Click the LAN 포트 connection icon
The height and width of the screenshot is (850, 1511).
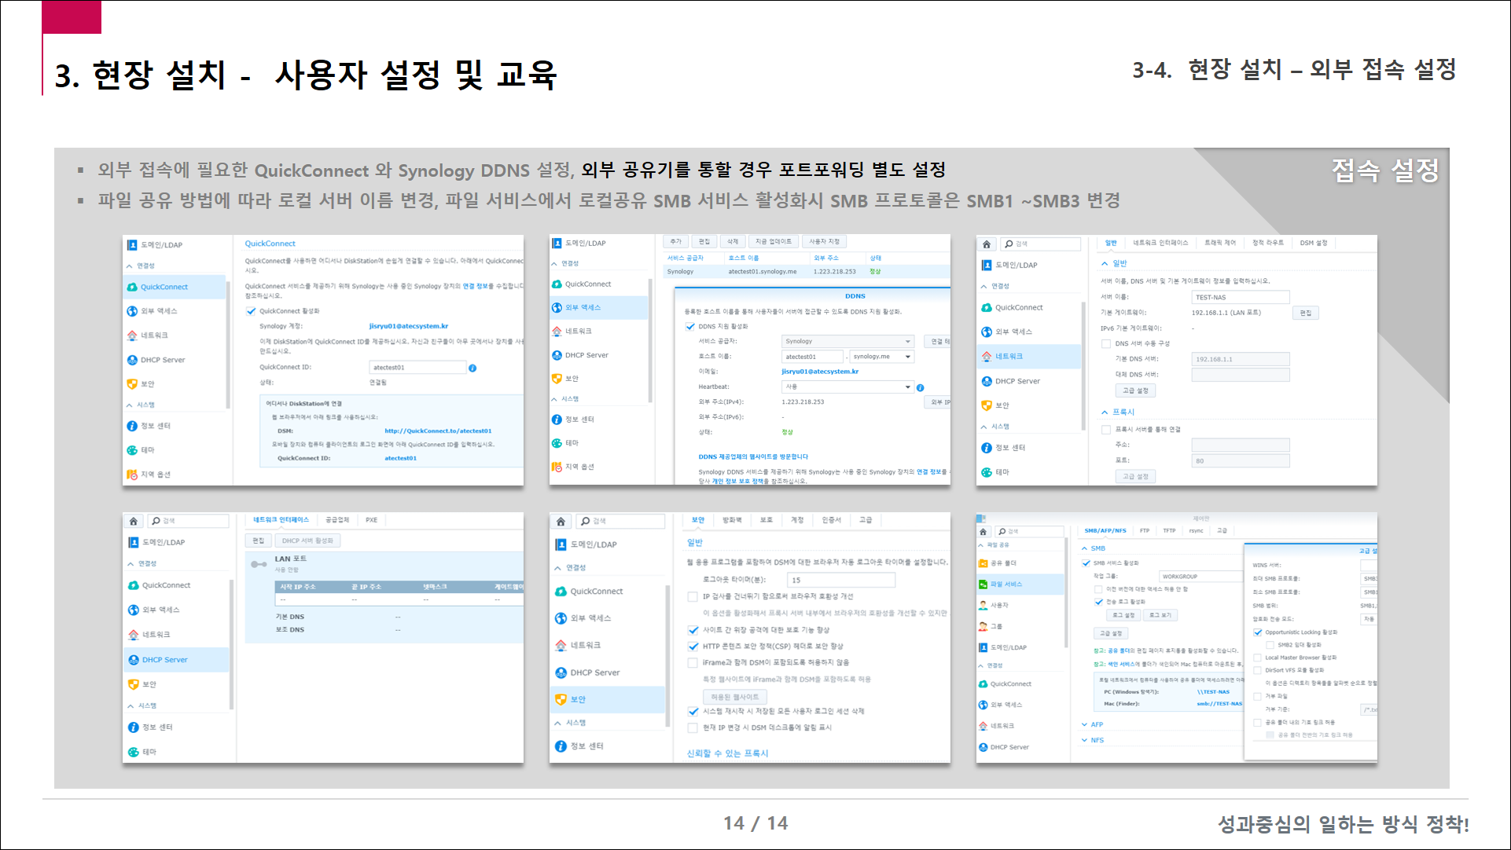pyautogui.click(x=259, y=564)
